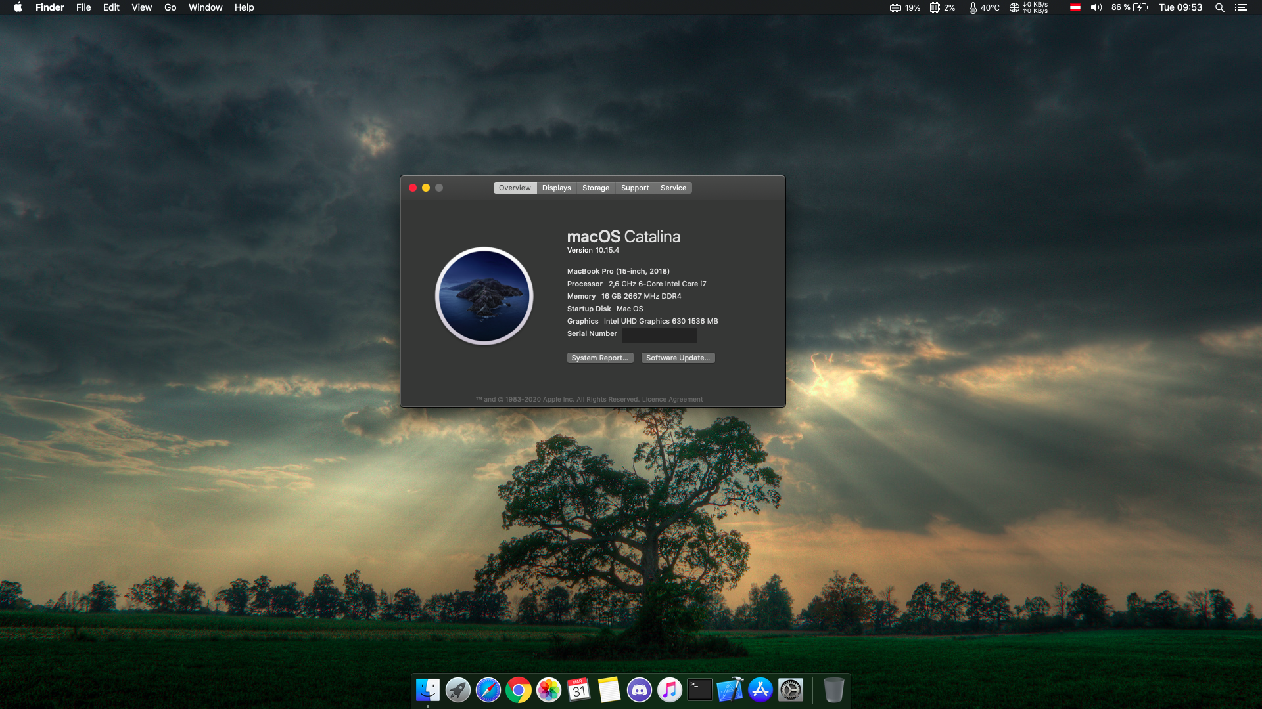This screenshot has width=1262, height=709.
Task: Minimize the About This Mac window
Action: [x=426, y=188]
